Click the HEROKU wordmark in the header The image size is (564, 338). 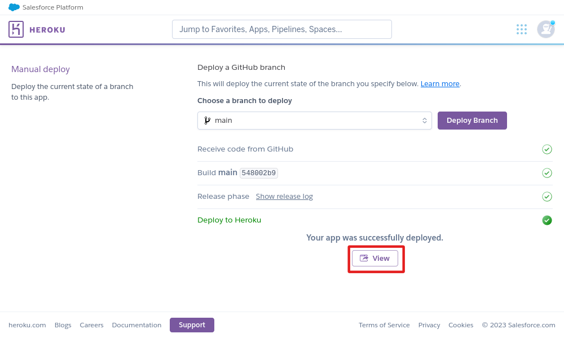coord(47,30)
